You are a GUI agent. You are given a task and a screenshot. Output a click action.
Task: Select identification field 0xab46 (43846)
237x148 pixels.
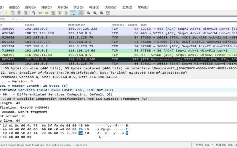tap(118, 108)
